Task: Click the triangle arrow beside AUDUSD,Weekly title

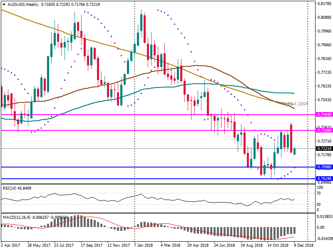Action: (3, 4)
